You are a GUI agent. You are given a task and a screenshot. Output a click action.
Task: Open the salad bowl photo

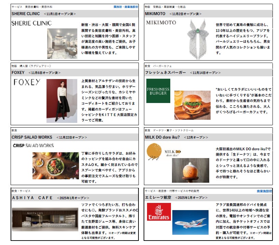(56, 166)
